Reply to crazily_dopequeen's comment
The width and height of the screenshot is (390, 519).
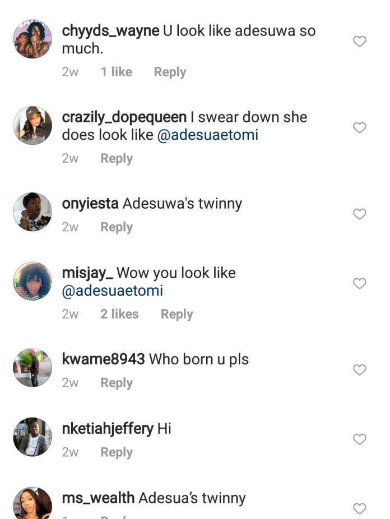click(x=117, y=159)
